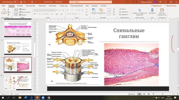This screenshot has width=179, height=100.
Task: Open the Примечания comments button
Action: 171,6
